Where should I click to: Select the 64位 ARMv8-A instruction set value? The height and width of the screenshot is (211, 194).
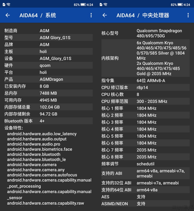(151, 81)
